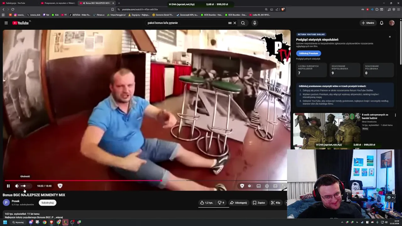Click the shield play icon in player controls
Image resolution: width=402 pixels, height=226 pixels.
click(x=242, y=186)
